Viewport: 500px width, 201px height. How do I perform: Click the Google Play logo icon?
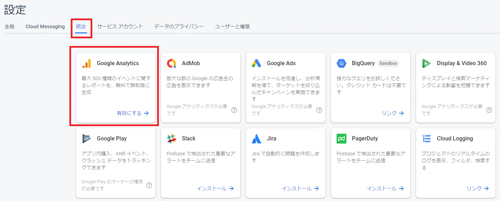tap(86, 139)
